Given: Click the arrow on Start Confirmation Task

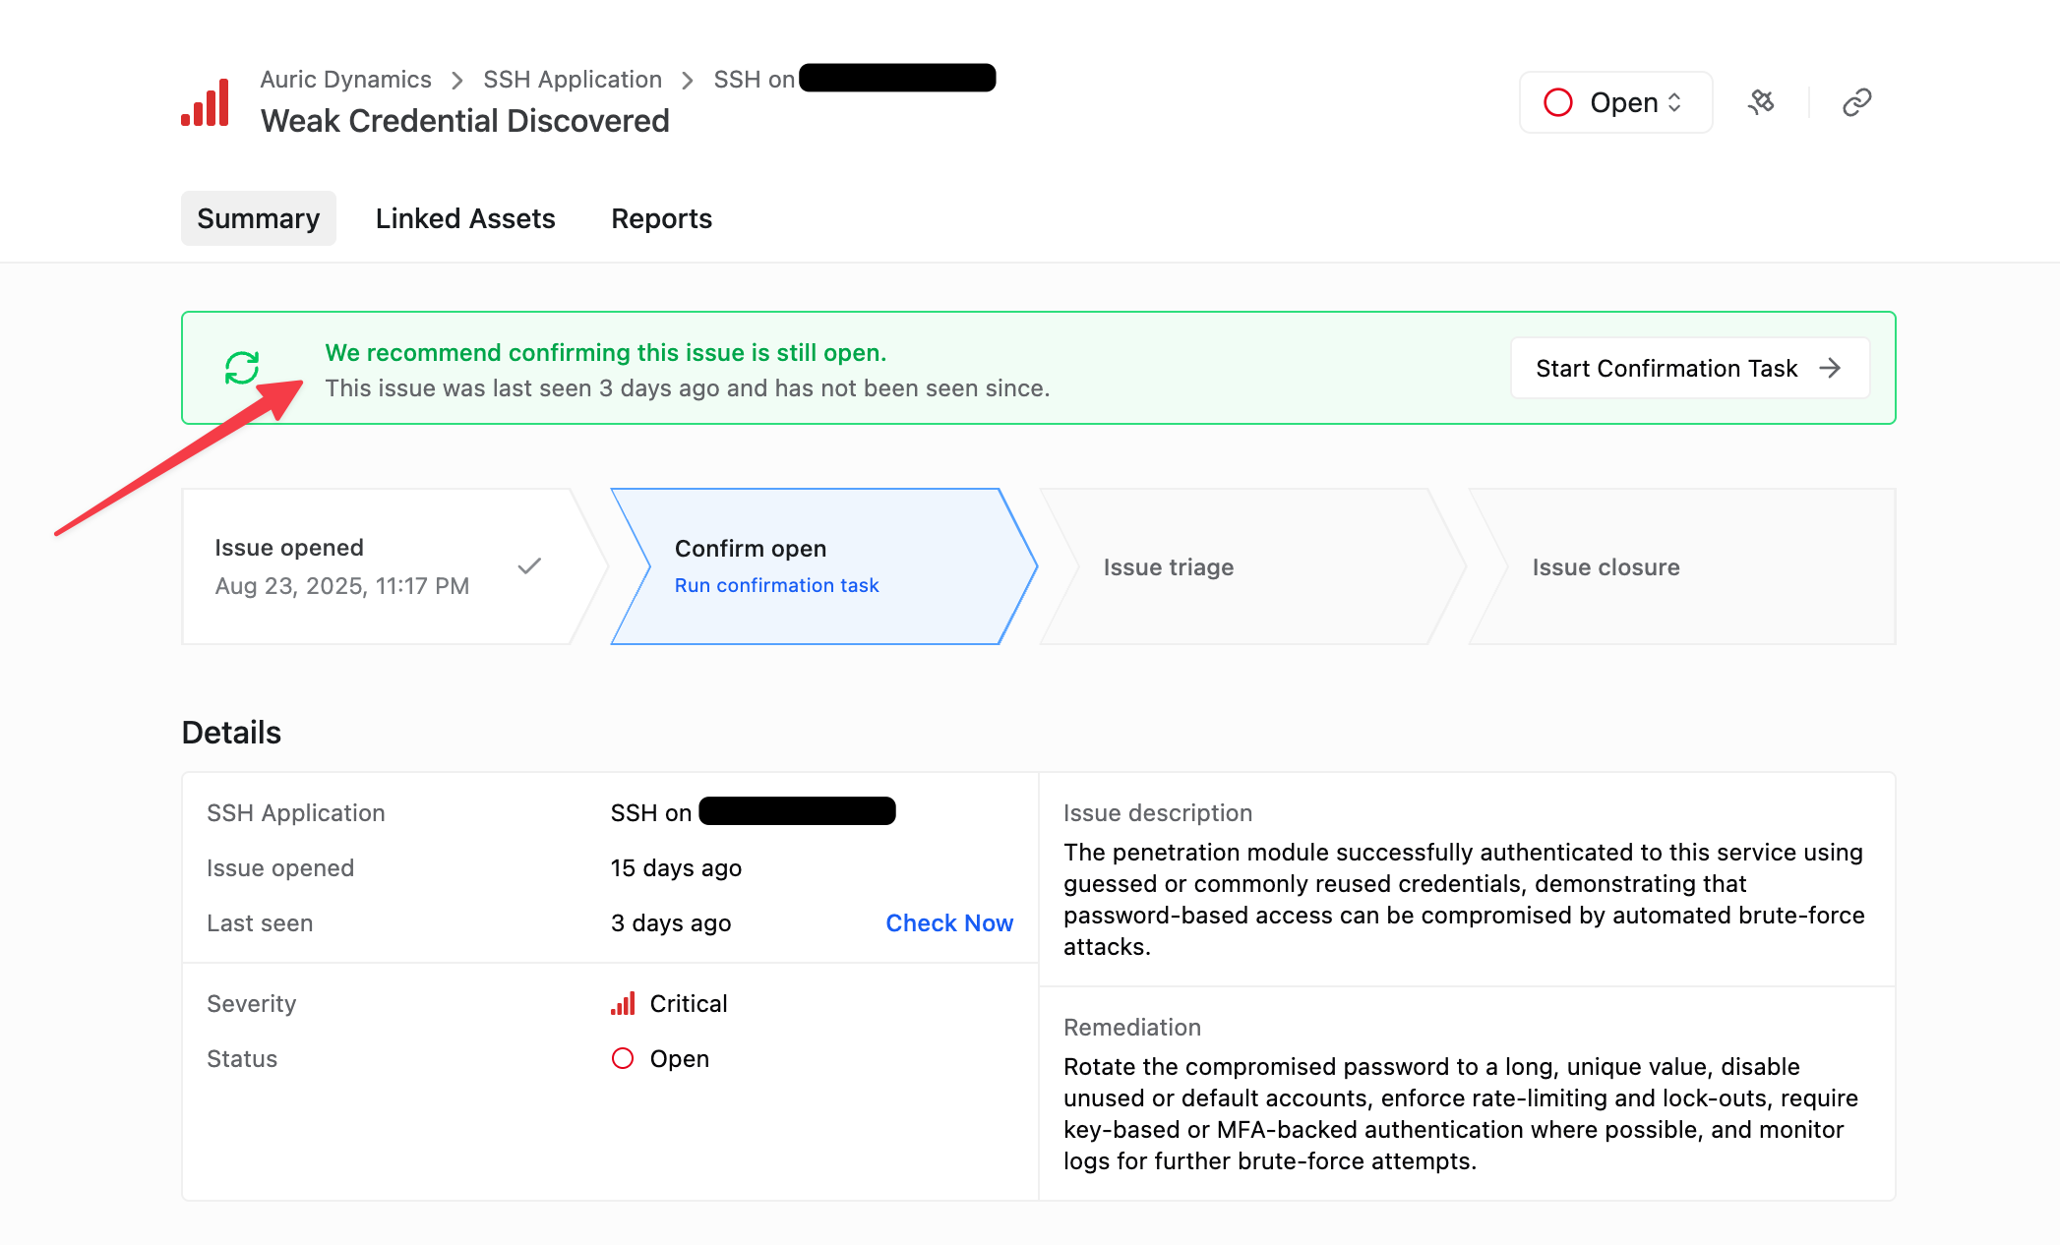Looking at the screenshot, I should [x=1830, y=368].
